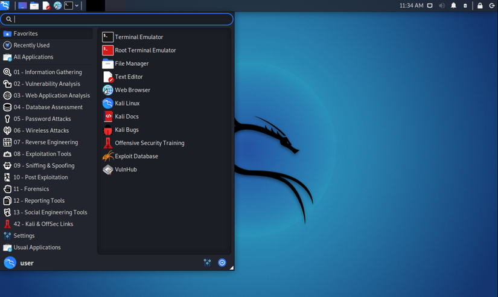Expand the terminal launcher dropdown arrow in panel
The width and height of the screenshot is (498, 297).
point(77,5)
